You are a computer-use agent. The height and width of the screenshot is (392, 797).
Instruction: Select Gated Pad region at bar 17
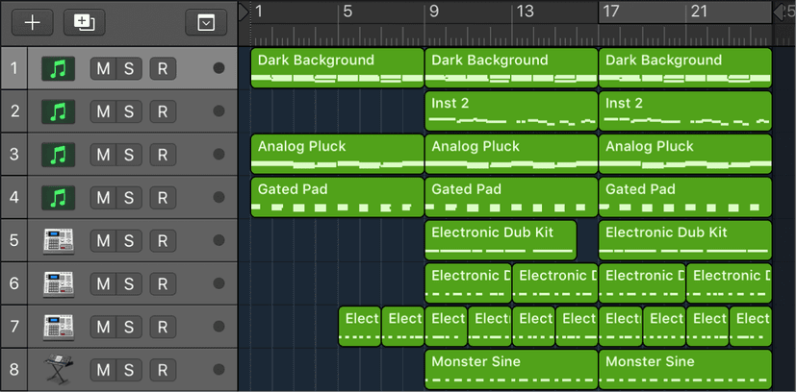tap(685, 197)
